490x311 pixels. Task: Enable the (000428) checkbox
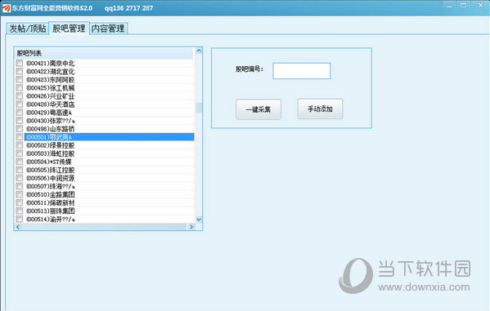coord(20,104)
